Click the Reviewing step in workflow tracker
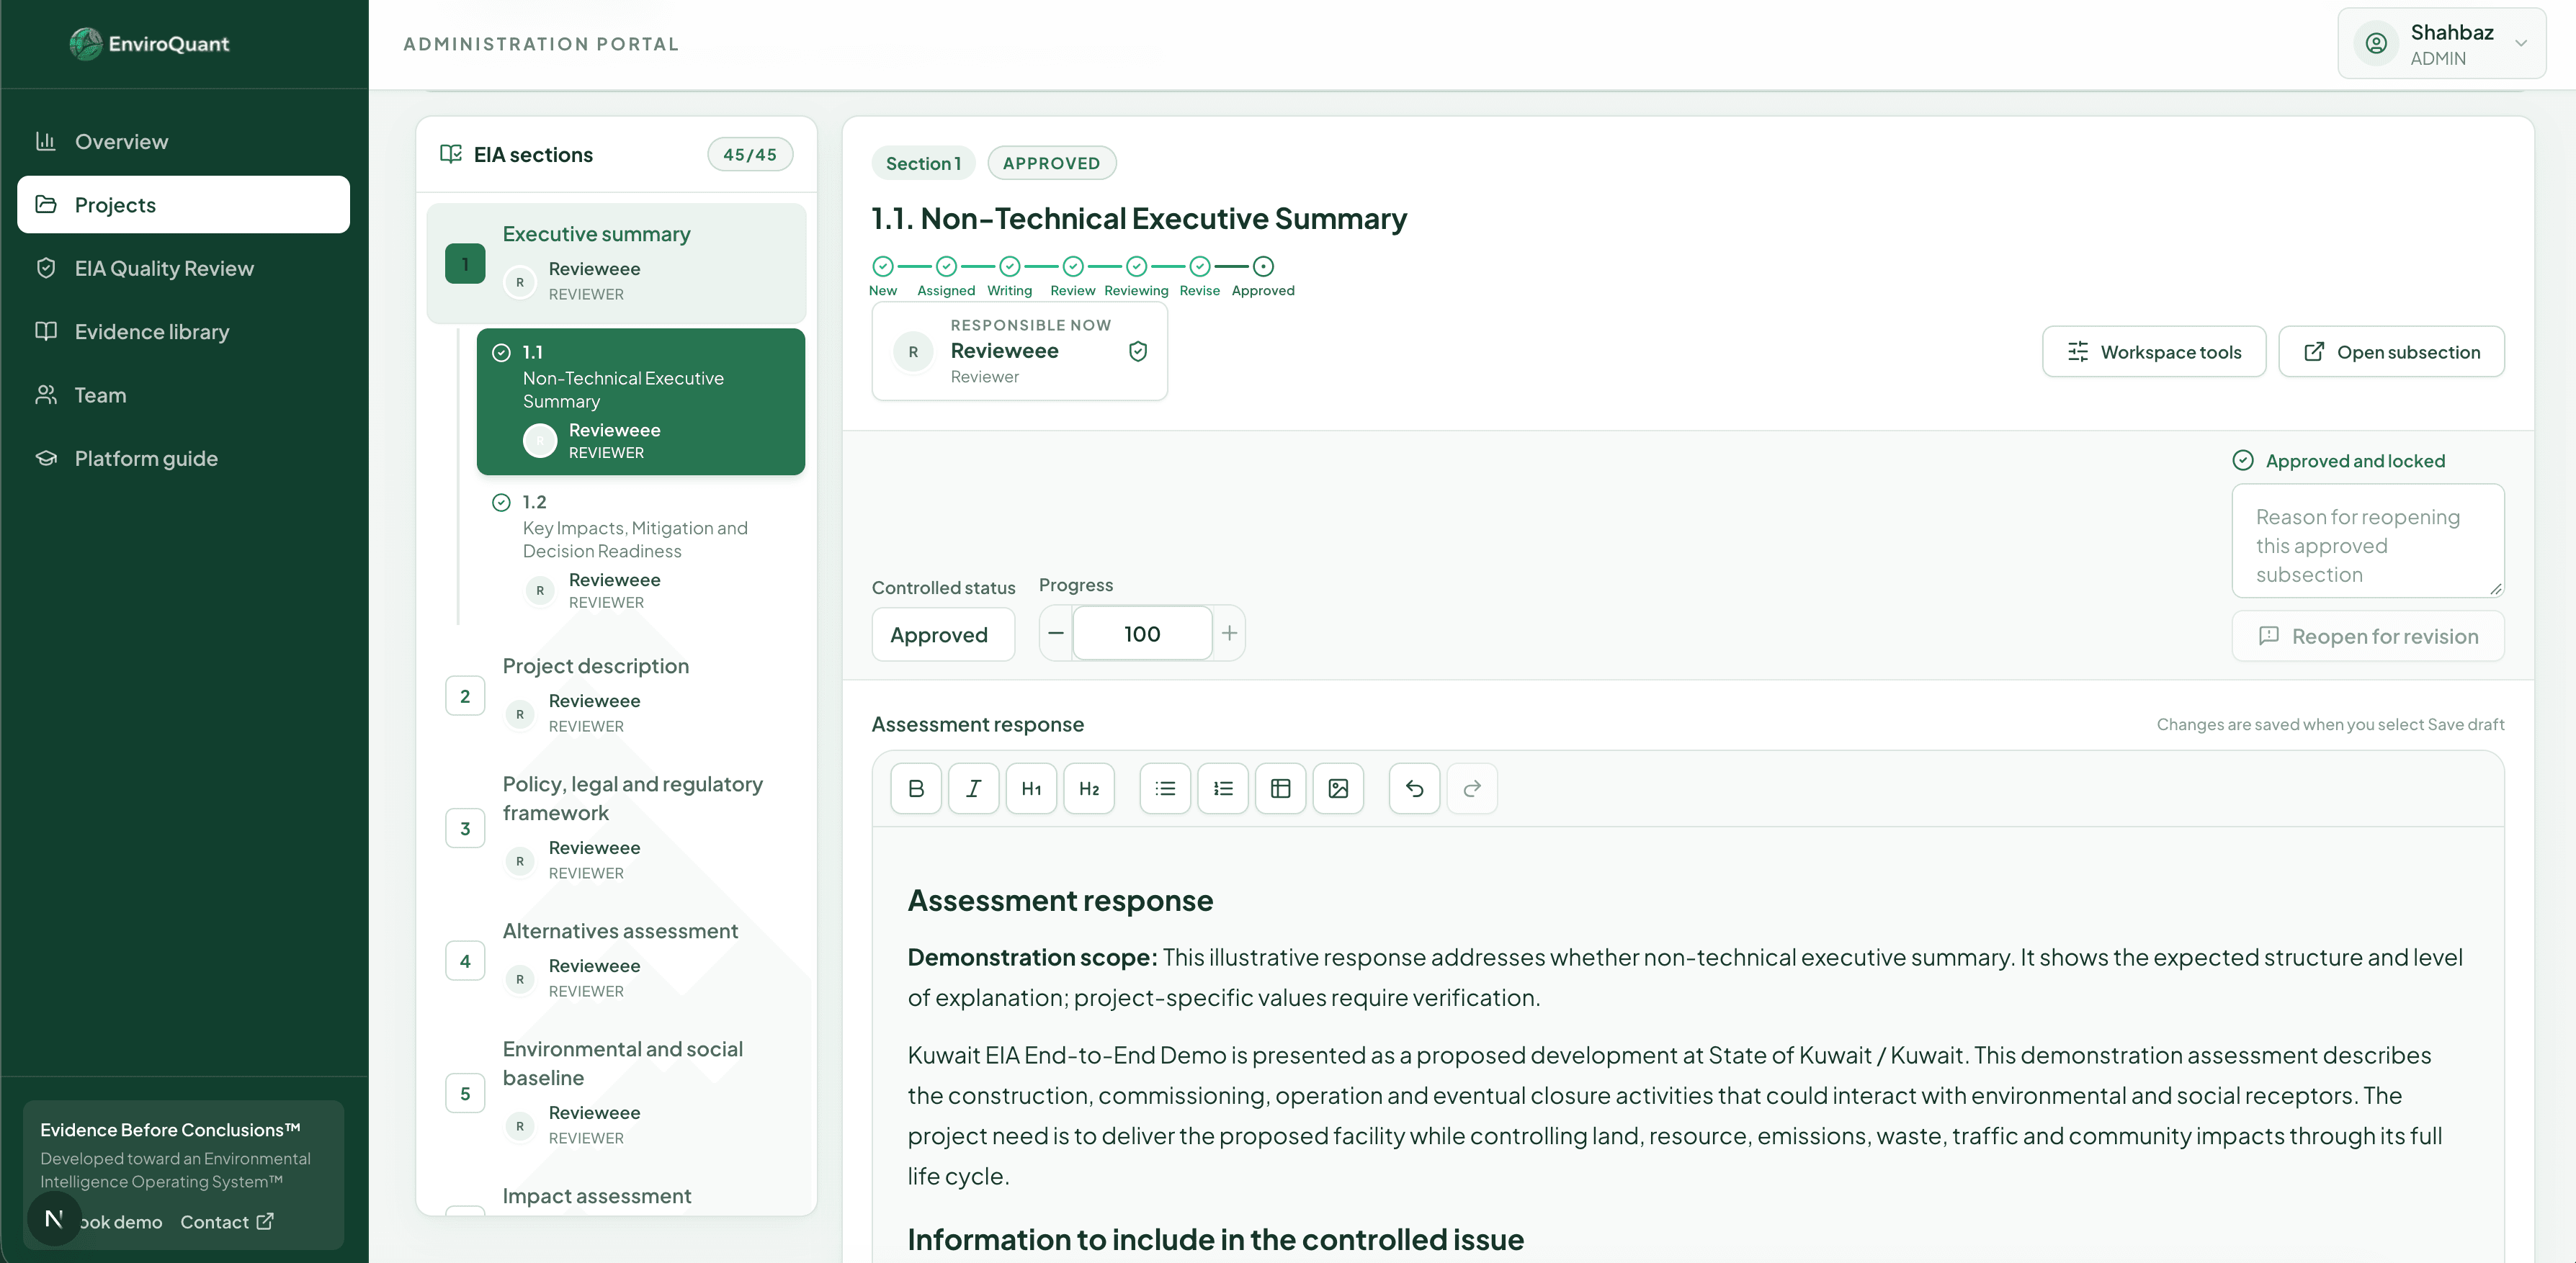 (x=1136, y=276)
